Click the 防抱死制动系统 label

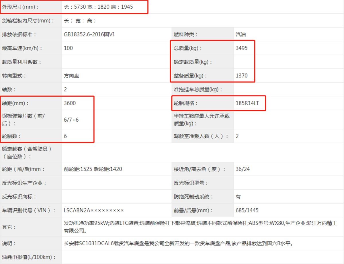193,197
